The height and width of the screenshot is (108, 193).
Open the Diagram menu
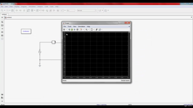click(24, 7)
